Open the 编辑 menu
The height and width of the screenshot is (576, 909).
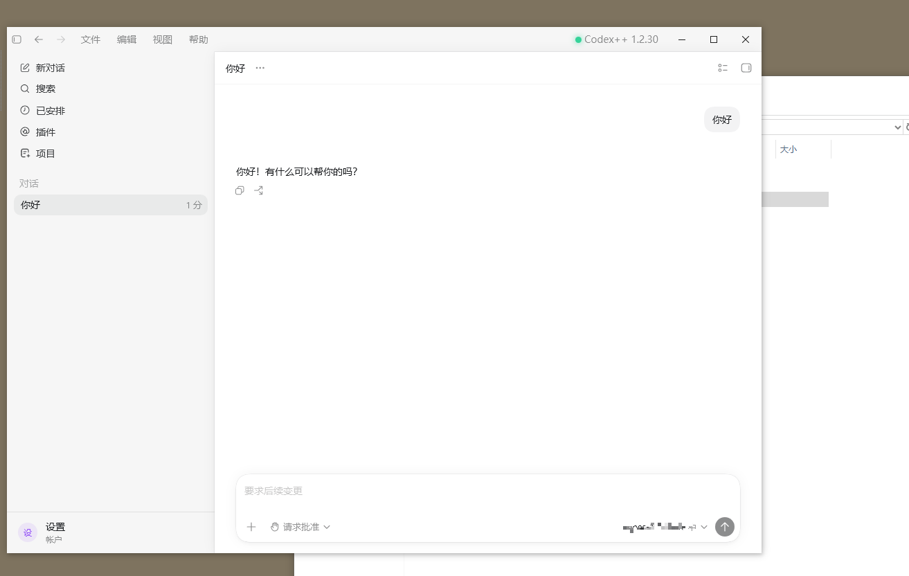tap(127, 39)
